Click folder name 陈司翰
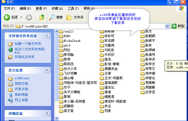 [69, 55]
